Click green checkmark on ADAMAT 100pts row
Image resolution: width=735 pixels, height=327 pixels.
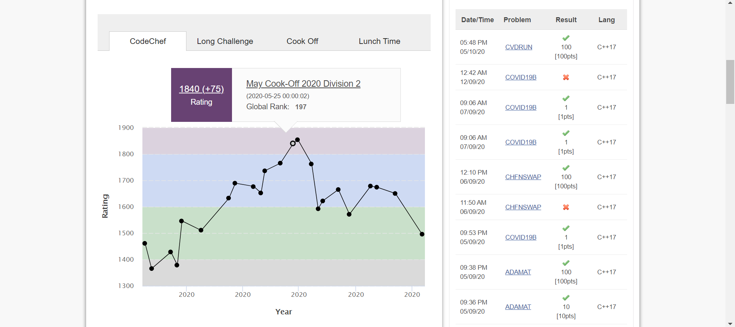click(x=566, y=263)
